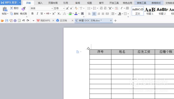Click the phonetic guide icon
This screenshot has height=99, width=174.
coord(81,8)
